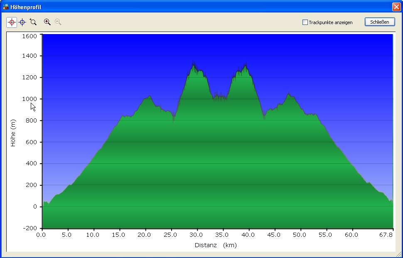Viewport: 403px width, 258px height.
Task: Click the 1600 label on the height axis
Action: [29, 36]
